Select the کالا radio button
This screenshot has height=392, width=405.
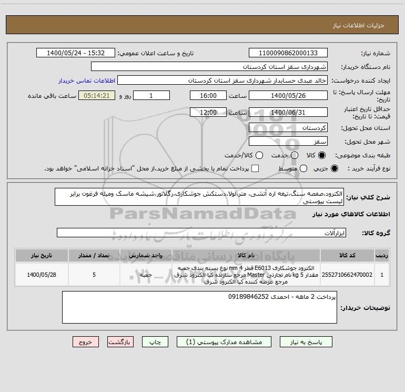322,155
